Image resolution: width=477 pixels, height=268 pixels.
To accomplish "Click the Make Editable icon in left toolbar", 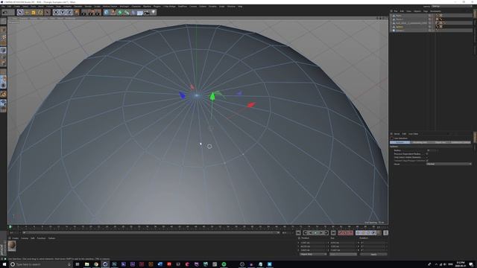I will tap(3, 21).
